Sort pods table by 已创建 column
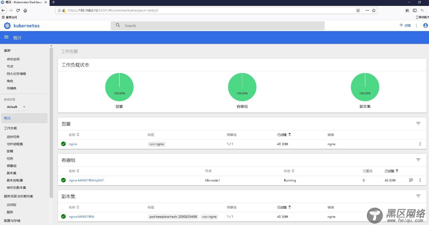This screenshot has height=225, width=429. click(391, 171)
